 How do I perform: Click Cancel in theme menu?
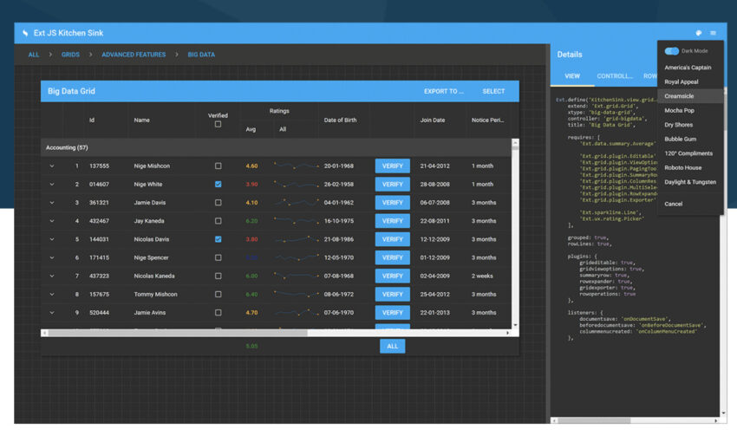click(x=690, y=204)
